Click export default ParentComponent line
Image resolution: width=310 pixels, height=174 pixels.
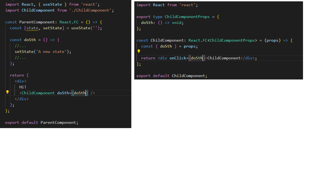(x=42, y=122)
